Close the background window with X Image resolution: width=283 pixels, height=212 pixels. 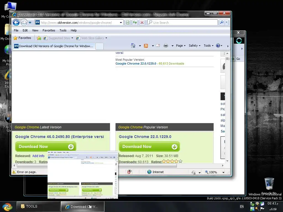(239, 33)
